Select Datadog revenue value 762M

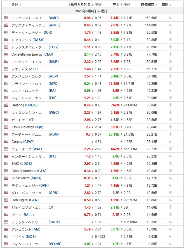pyautogui.click(x=115, y=105)
